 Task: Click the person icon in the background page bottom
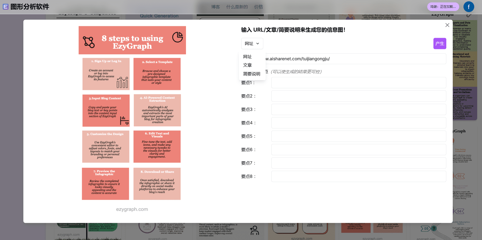(x=254, y=231)
